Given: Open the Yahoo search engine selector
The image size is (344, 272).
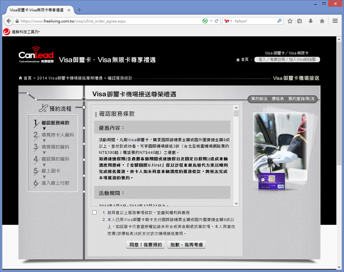Looking at the screenshot, I should (x=228, y=21).
